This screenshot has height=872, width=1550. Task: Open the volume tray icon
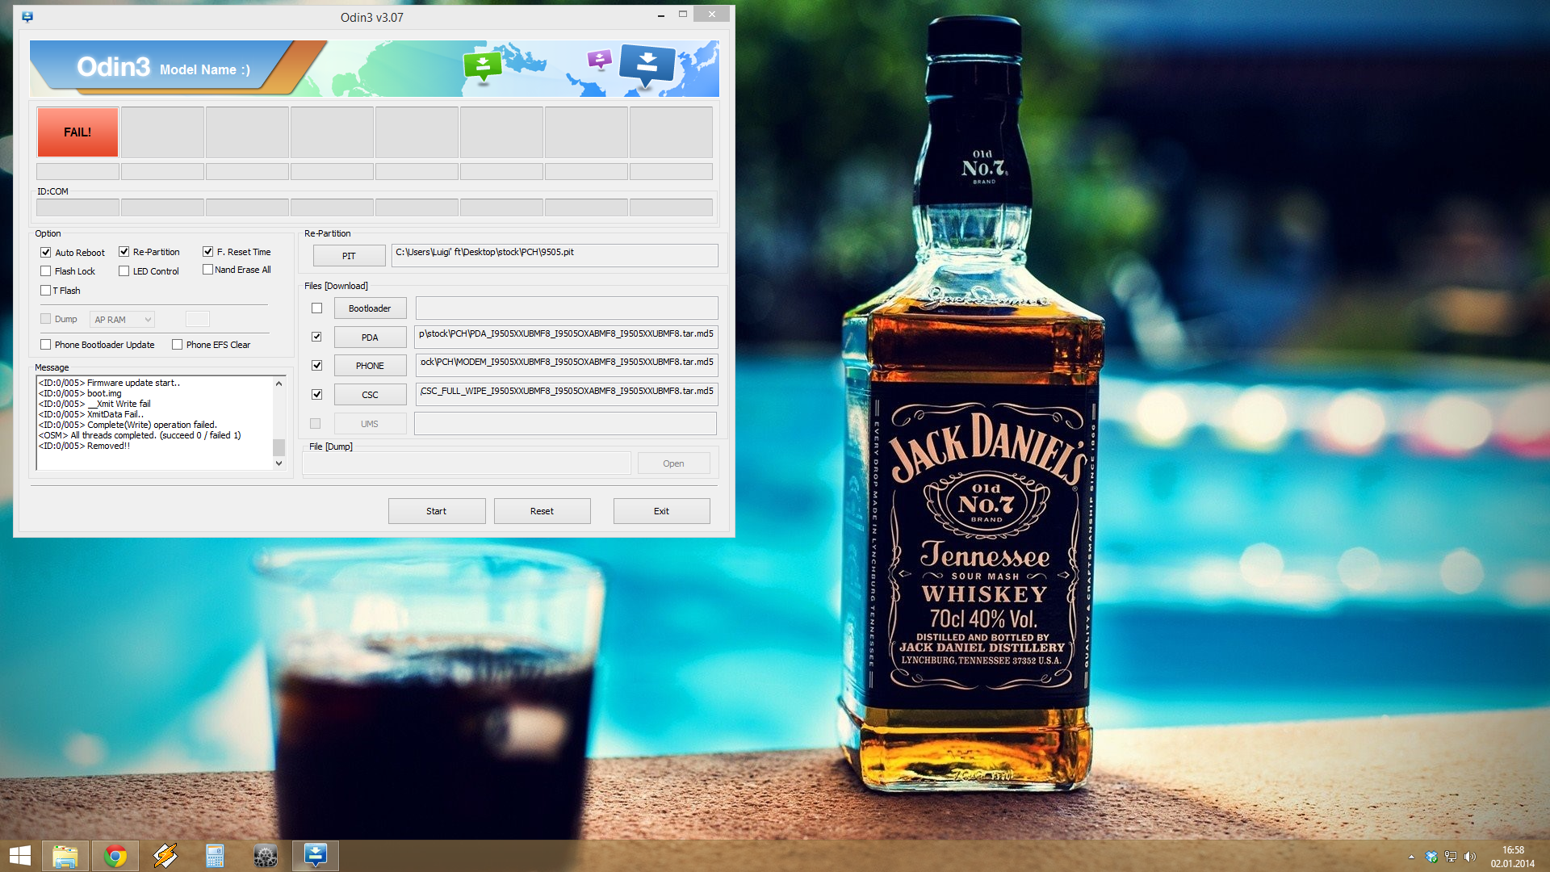click(1470, 857)
